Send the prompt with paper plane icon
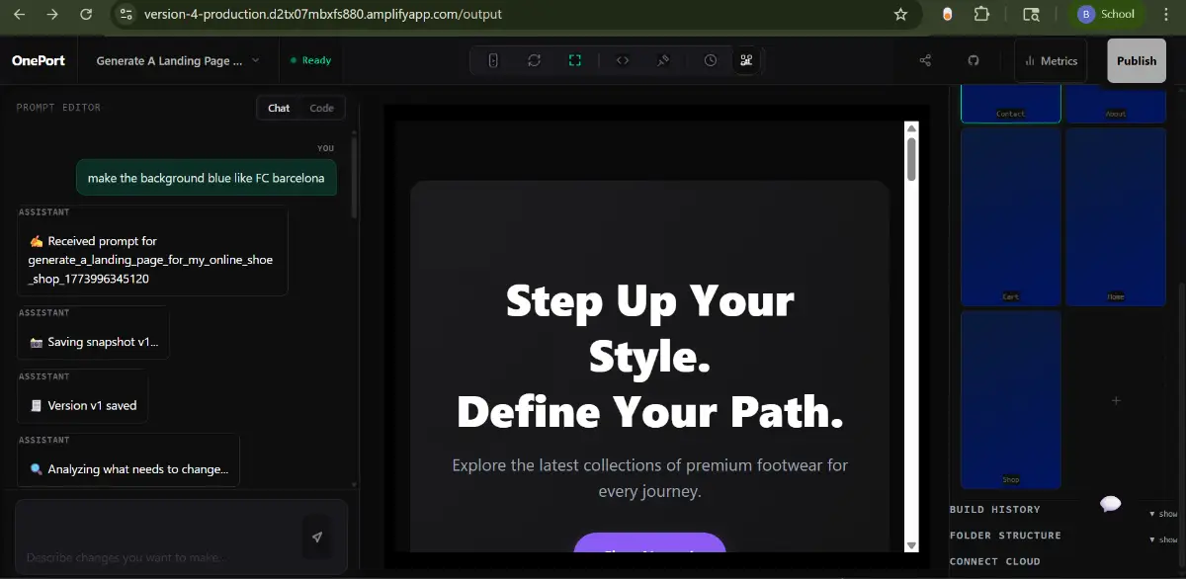Screen dimensions: 1186x579 pos(317,538)
